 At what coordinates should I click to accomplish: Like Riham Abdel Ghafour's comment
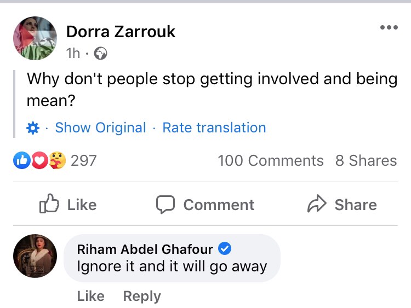[90, 296]
